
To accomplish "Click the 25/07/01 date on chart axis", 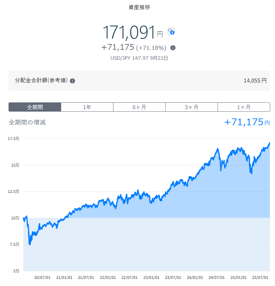I will click(x=261, y=278).
